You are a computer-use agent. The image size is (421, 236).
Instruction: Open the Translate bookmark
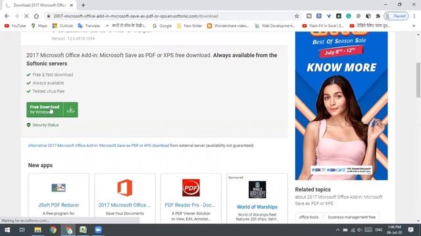pyautogui.click(x=89, y=26)
